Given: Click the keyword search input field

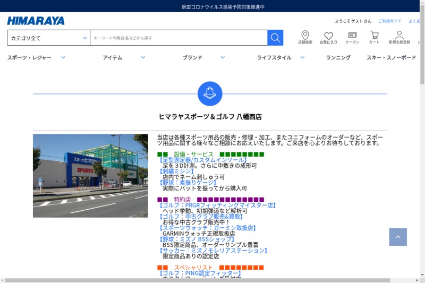Looking at the screenshot, I should click(178, 38).
